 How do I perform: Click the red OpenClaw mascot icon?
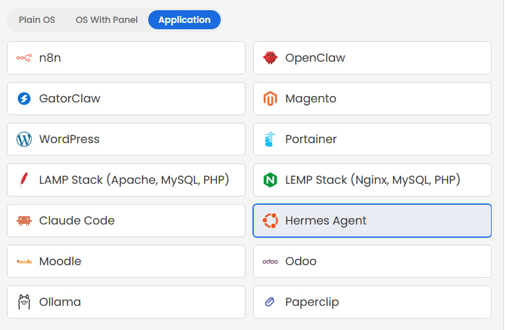tap(270, 58)
